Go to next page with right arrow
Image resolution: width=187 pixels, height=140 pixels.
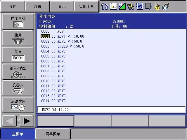pos(27,121)
